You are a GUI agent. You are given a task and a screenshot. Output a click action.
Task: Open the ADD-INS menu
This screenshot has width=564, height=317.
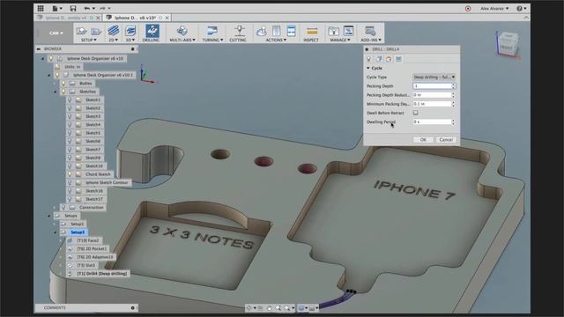[371, 40]
